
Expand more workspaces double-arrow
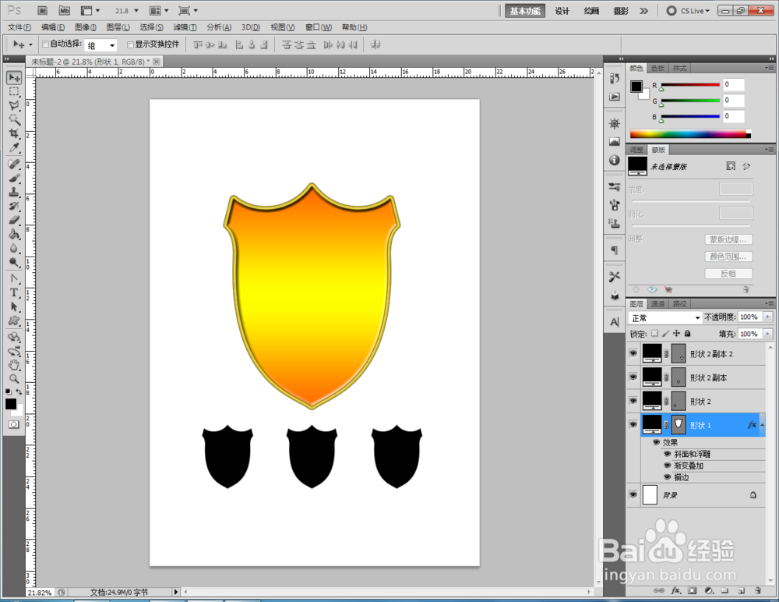(x=644, y=10)
